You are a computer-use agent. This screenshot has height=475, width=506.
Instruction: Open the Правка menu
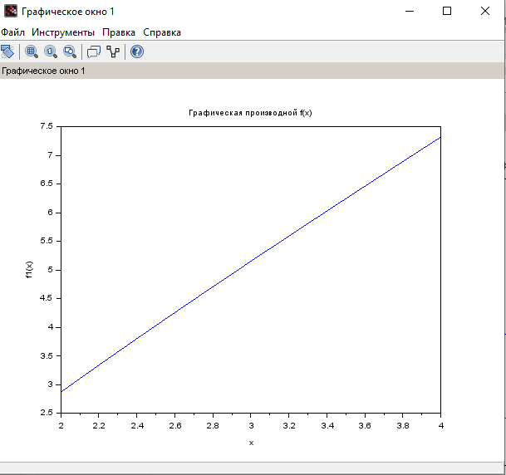pyautogui.click(x=119, y=32)
